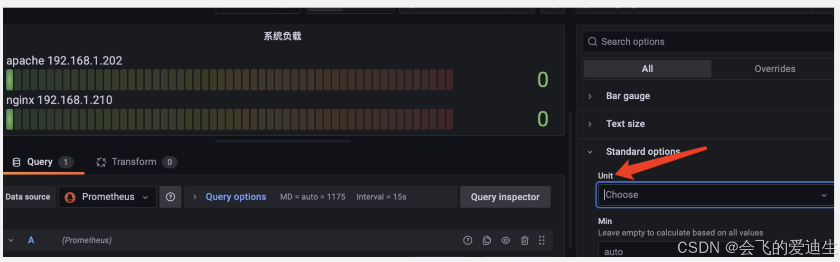Collapse query A row chevron
The image size is (840, 262).
tap(11, 240)
